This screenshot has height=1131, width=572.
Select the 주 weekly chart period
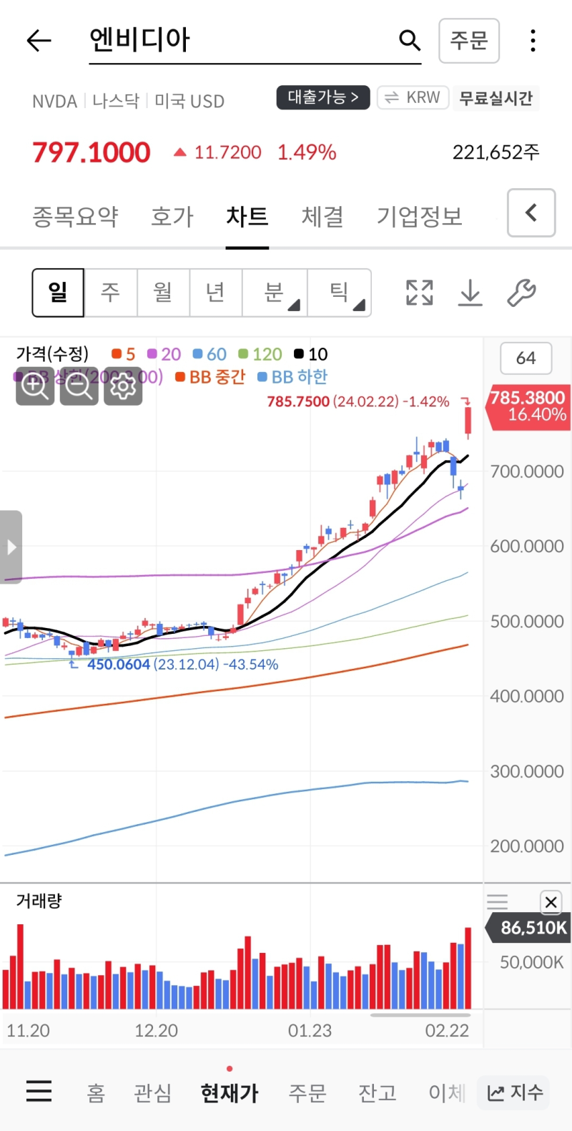coord(110,293)
